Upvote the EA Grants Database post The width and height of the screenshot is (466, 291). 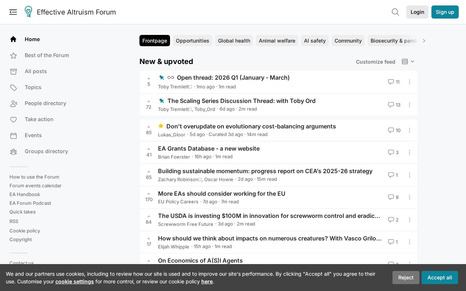[x=149, y=149]
